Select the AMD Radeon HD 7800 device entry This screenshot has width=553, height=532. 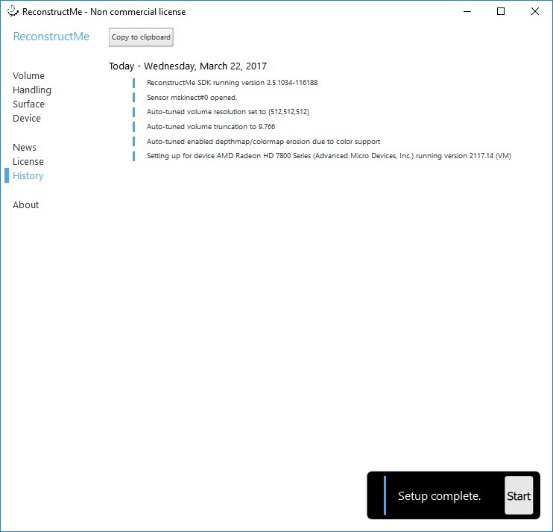(329, 156)
